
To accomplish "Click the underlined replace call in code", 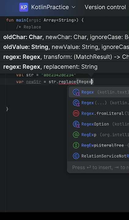I will (x=67, y=82).
